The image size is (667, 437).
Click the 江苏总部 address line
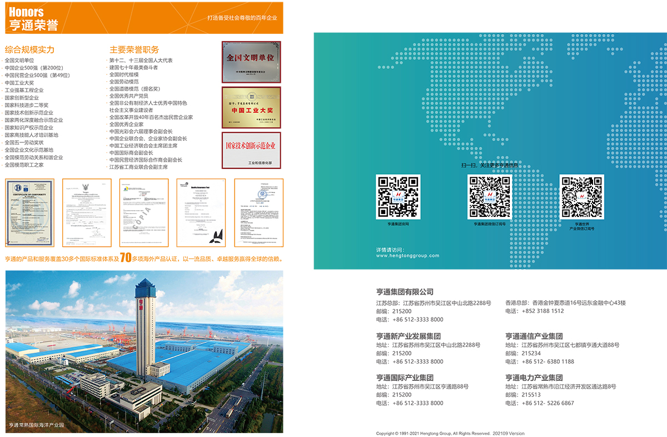(434, 303)
